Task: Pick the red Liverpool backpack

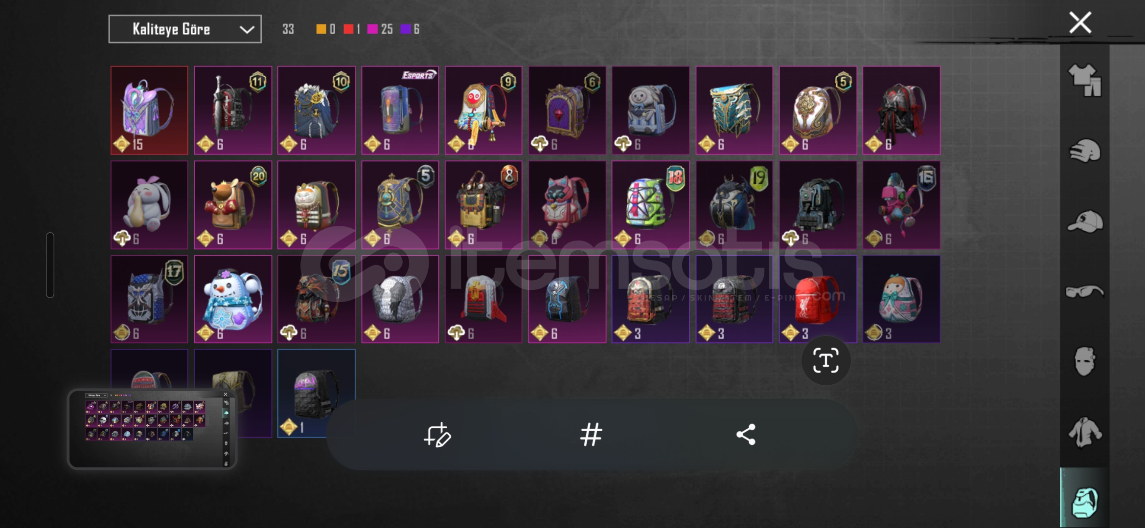Action: point(818,299)
